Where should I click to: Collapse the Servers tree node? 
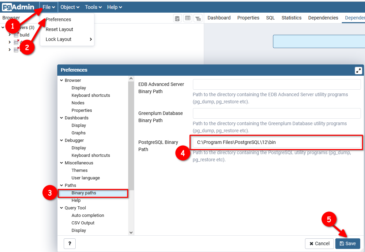coord(3,28)
